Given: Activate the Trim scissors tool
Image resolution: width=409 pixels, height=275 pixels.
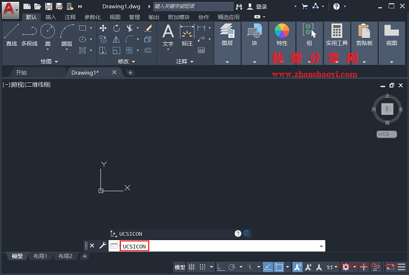Looking at the screenshot, I should point(129,28).
